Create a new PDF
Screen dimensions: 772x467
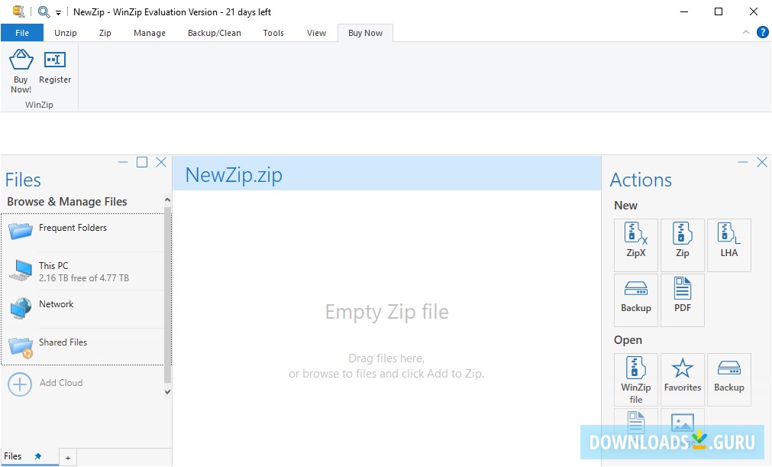click(682, 298)
